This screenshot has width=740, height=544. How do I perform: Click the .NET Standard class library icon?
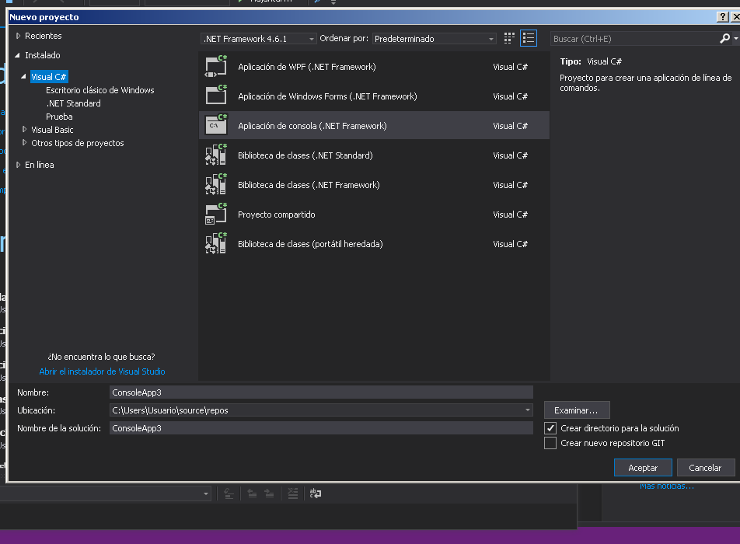(216, 155)
